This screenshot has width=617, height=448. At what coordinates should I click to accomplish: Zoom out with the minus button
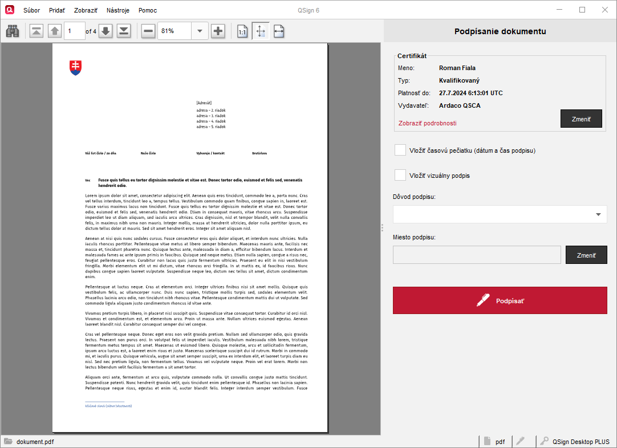point(148,31)
